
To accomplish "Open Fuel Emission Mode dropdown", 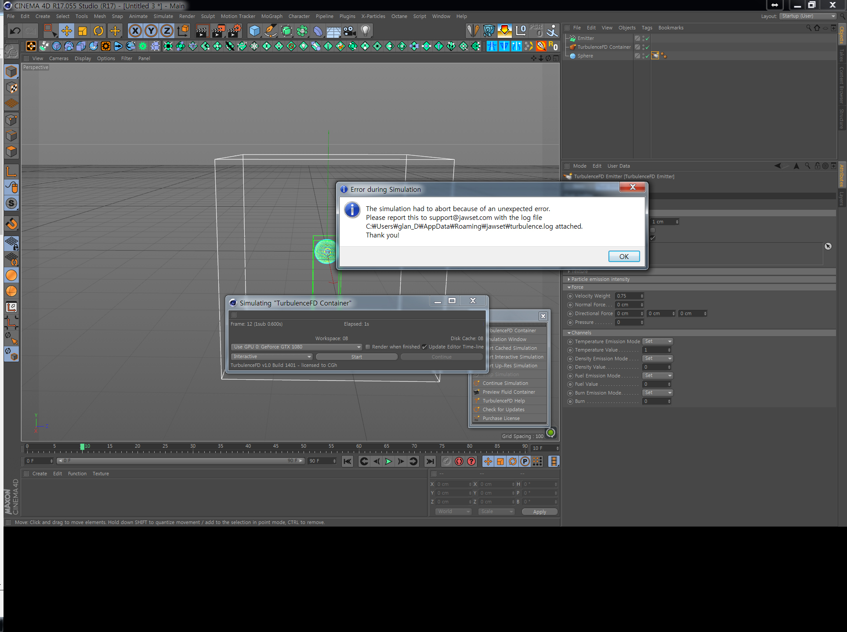I will pyautogui.click(x=658, y=376).
